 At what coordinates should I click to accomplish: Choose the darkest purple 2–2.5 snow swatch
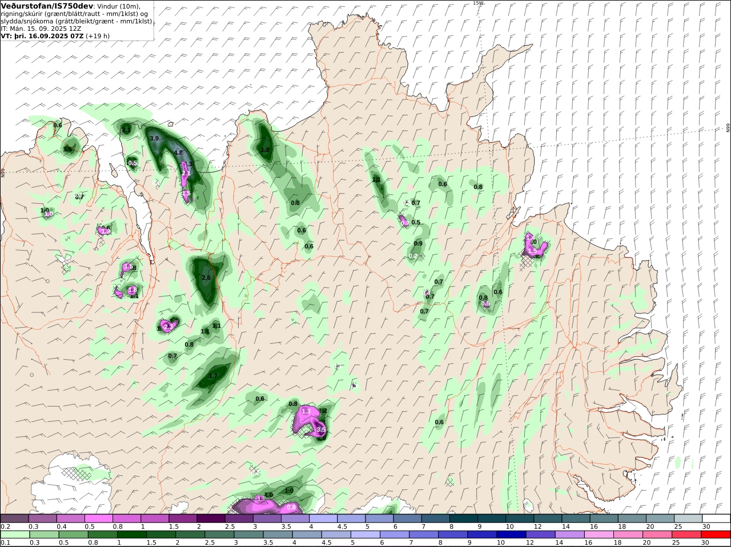(x=211, y=518)
